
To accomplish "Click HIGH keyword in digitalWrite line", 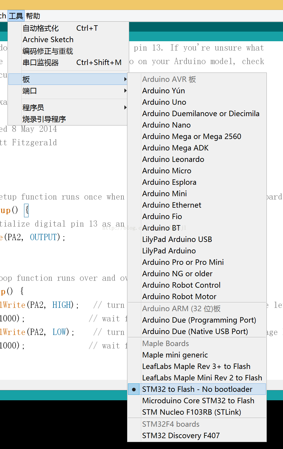I will [x=62, y=305].
